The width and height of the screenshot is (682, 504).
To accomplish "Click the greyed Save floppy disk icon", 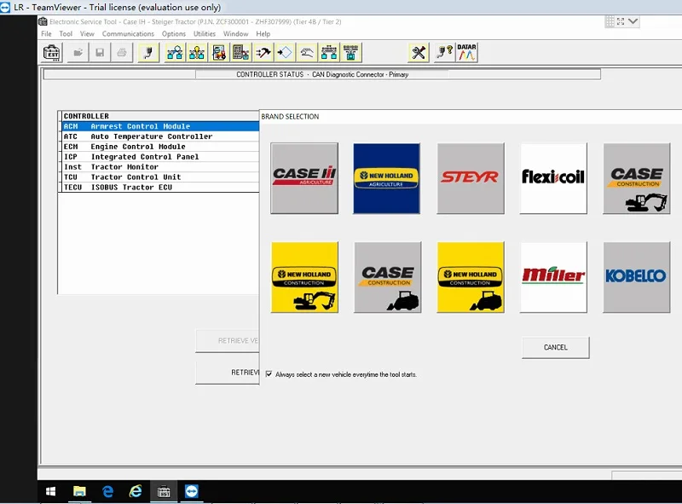I will click(100, 53).
